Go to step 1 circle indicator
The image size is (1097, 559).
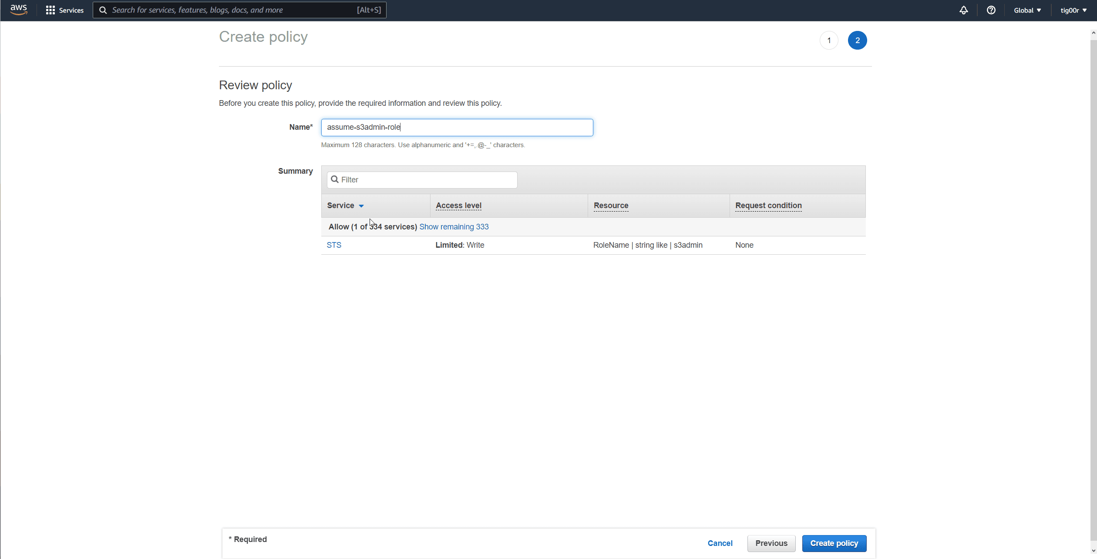(x=829, y=40)
